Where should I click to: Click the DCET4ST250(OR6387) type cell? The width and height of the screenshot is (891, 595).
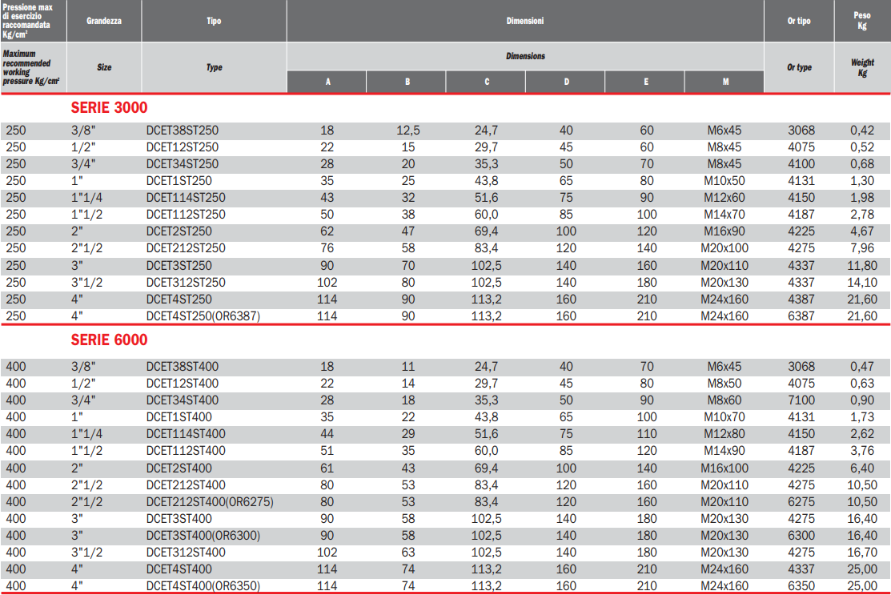203,316
